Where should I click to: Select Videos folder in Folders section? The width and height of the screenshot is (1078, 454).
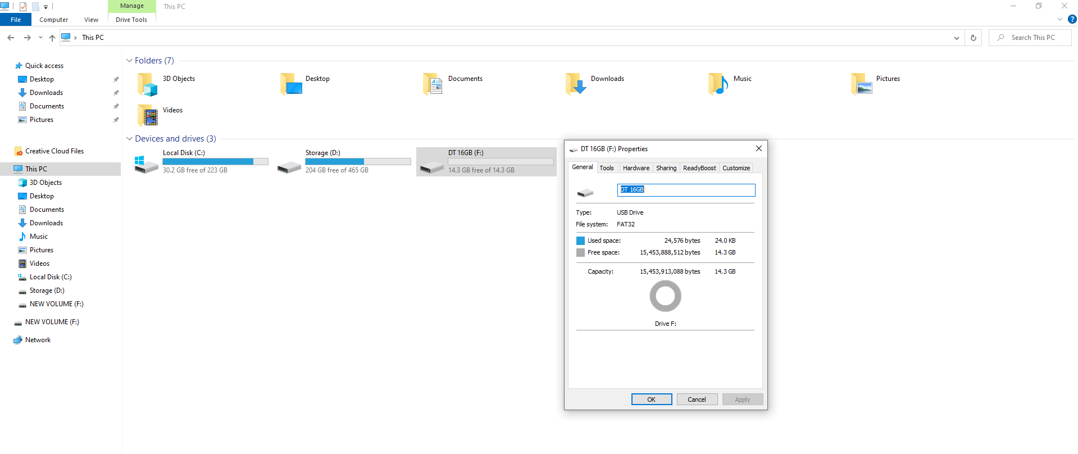coord(160,115)
